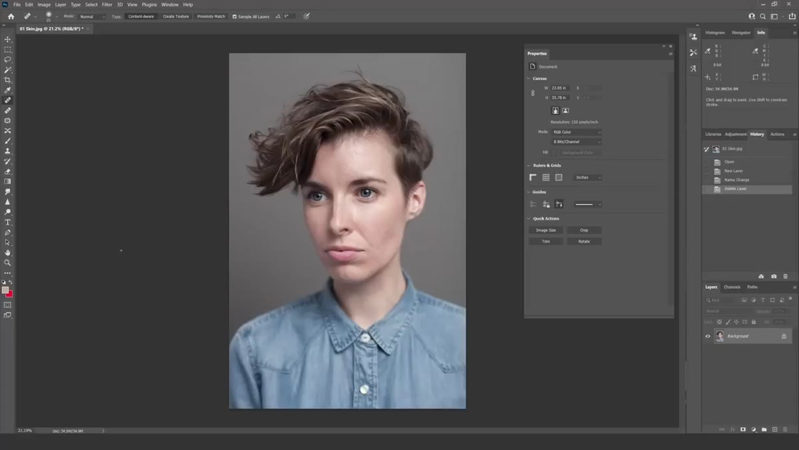The width and height of the screenshot is (799, 450).
Task: Open the Image menu
Action: (x=44, y=5)
